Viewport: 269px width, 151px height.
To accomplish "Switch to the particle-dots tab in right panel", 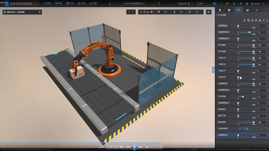I will (257, 10).
